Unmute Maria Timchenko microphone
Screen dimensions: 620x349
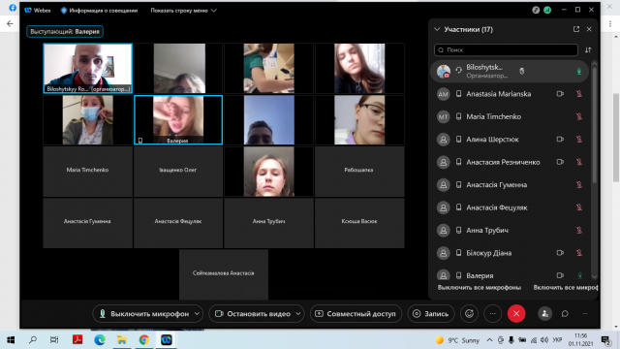[579, 116]
